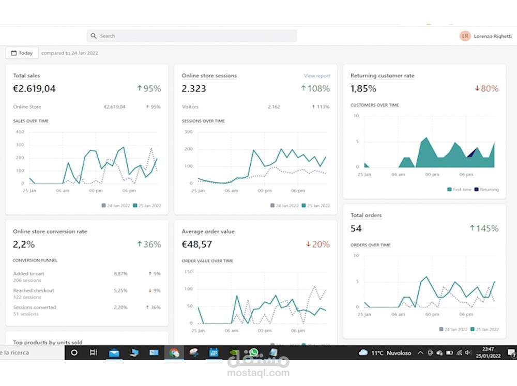Click the 108% sessions increase
The width and height of the screenshot is (517, 386).
pyautogui.click(x=315, y=88)
